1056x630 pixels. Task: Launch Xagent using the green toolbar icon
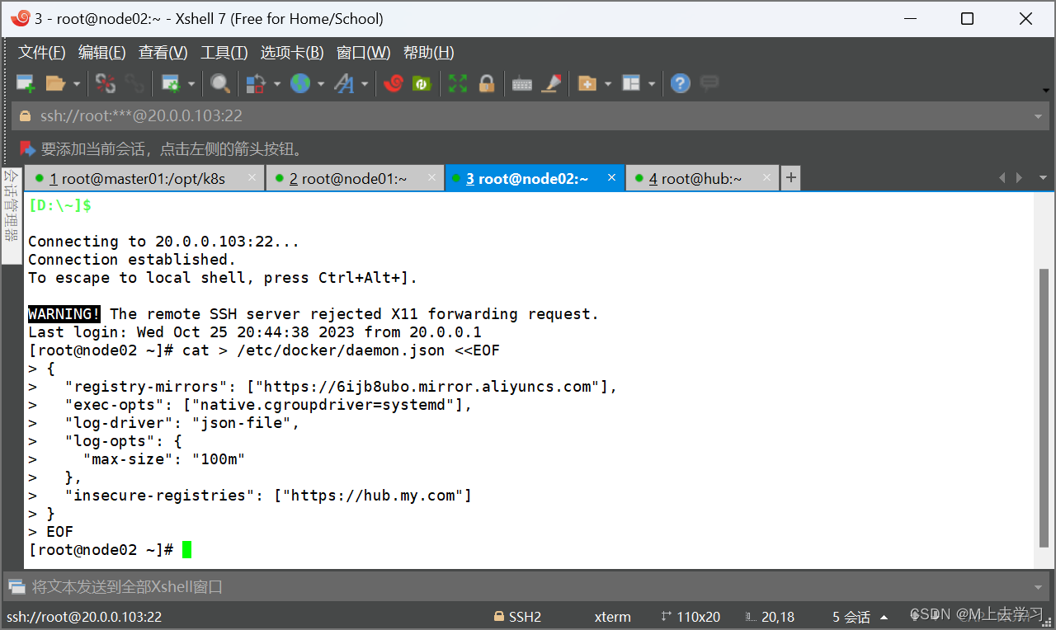click(x=422, y=83)
